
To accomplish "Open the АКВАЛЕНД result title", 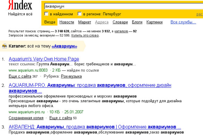I will [95, 127].
